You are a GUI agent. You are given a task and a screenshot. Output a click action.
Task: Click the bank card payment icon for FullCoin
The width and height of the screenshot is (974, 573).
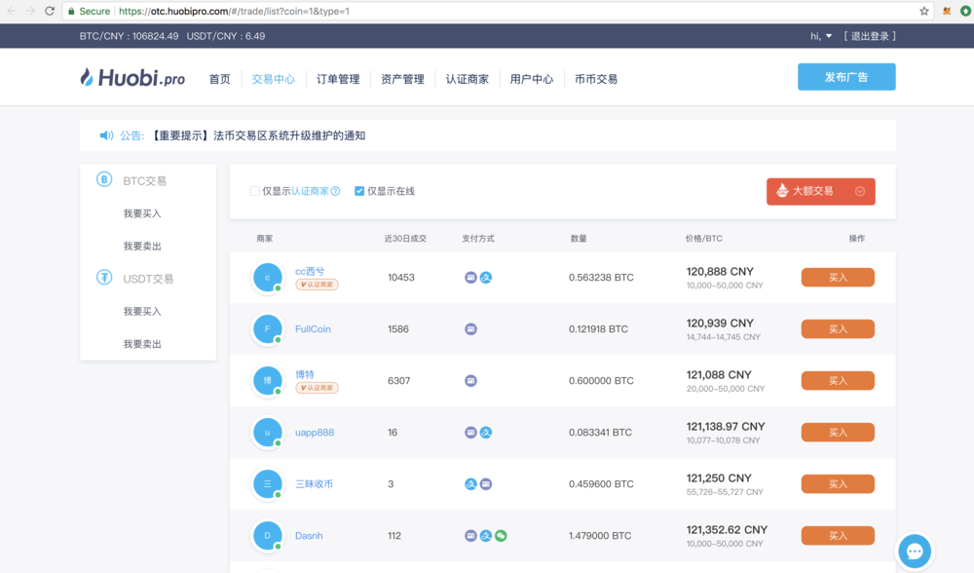[469, 328]
